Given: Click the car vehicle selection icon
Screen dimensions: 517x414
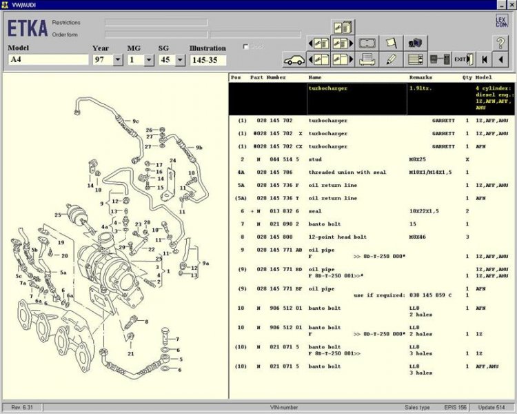Looking at the screenshot, I should click(x=294, y=60).
